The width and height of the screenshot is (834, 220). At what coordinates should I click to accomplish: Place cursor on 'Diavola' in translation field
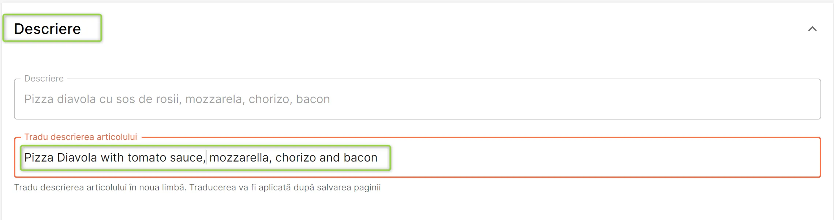(x=77, y=158)
